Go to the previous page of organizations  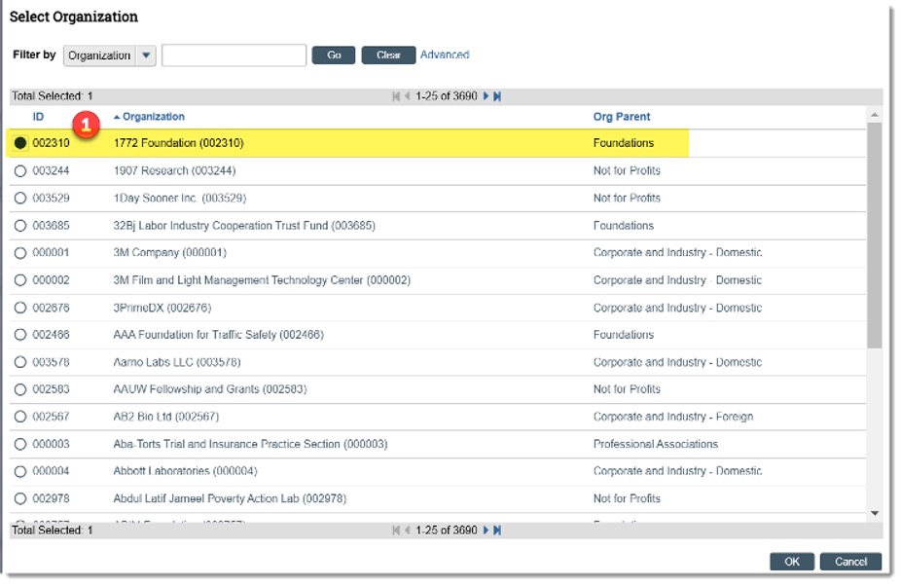[407, 96]
